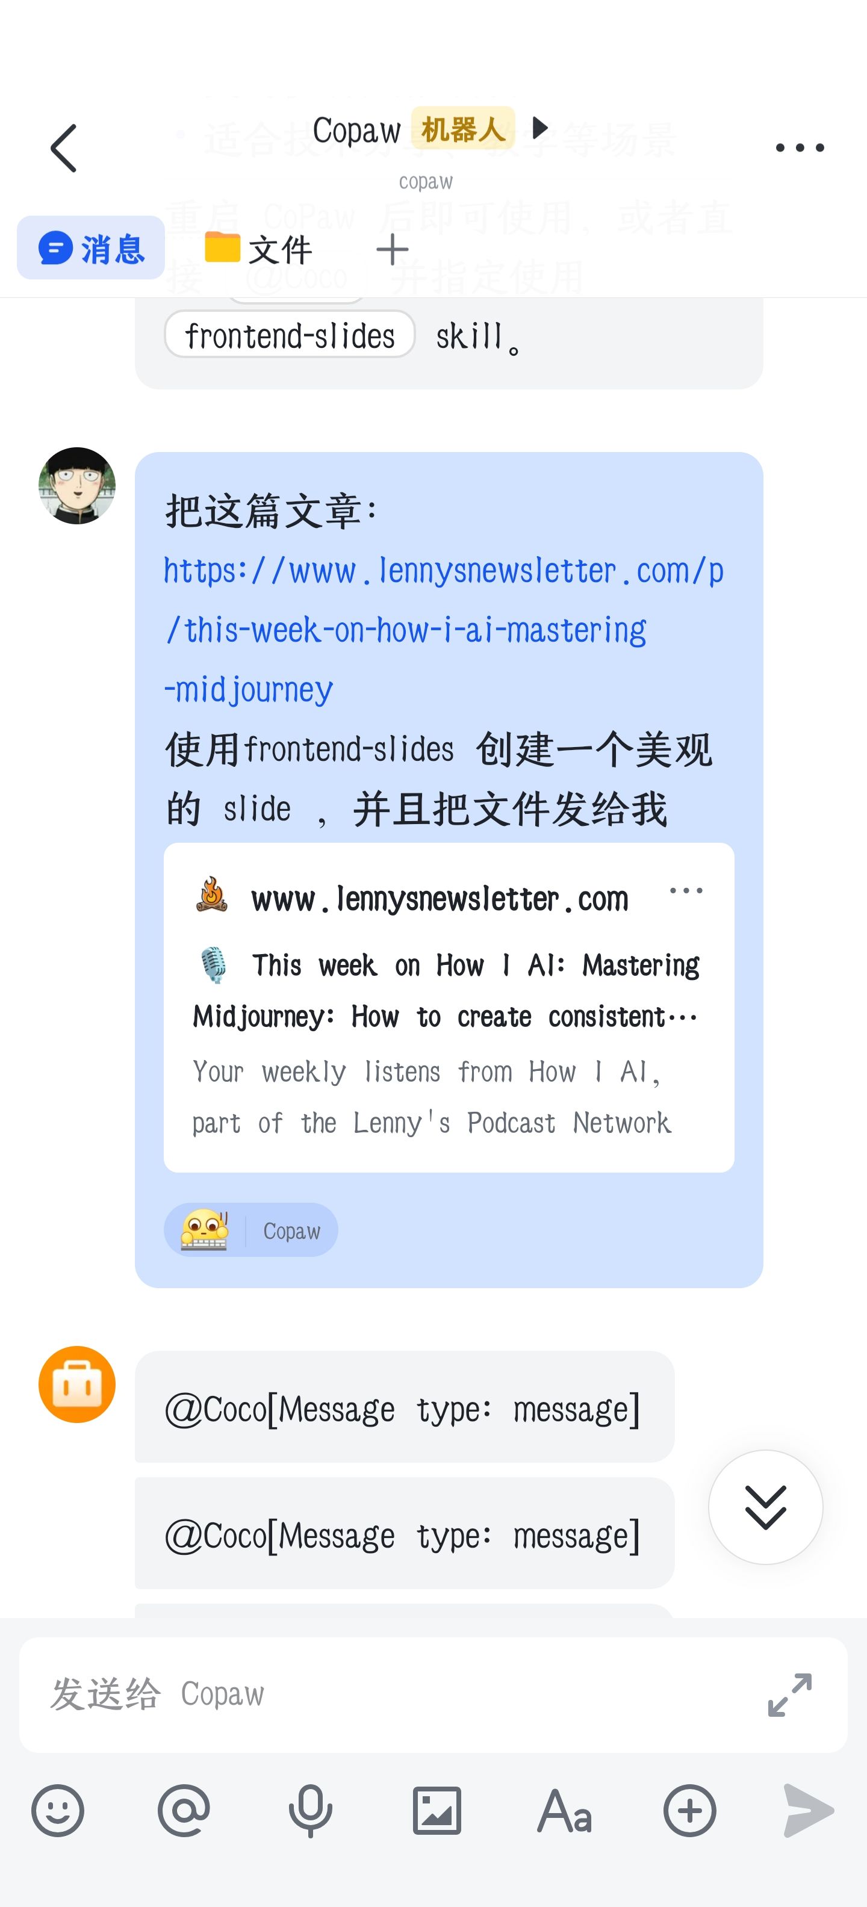867x1907 pixels.
Task: Tap the @ mention icon
Action: [184, 1811]
